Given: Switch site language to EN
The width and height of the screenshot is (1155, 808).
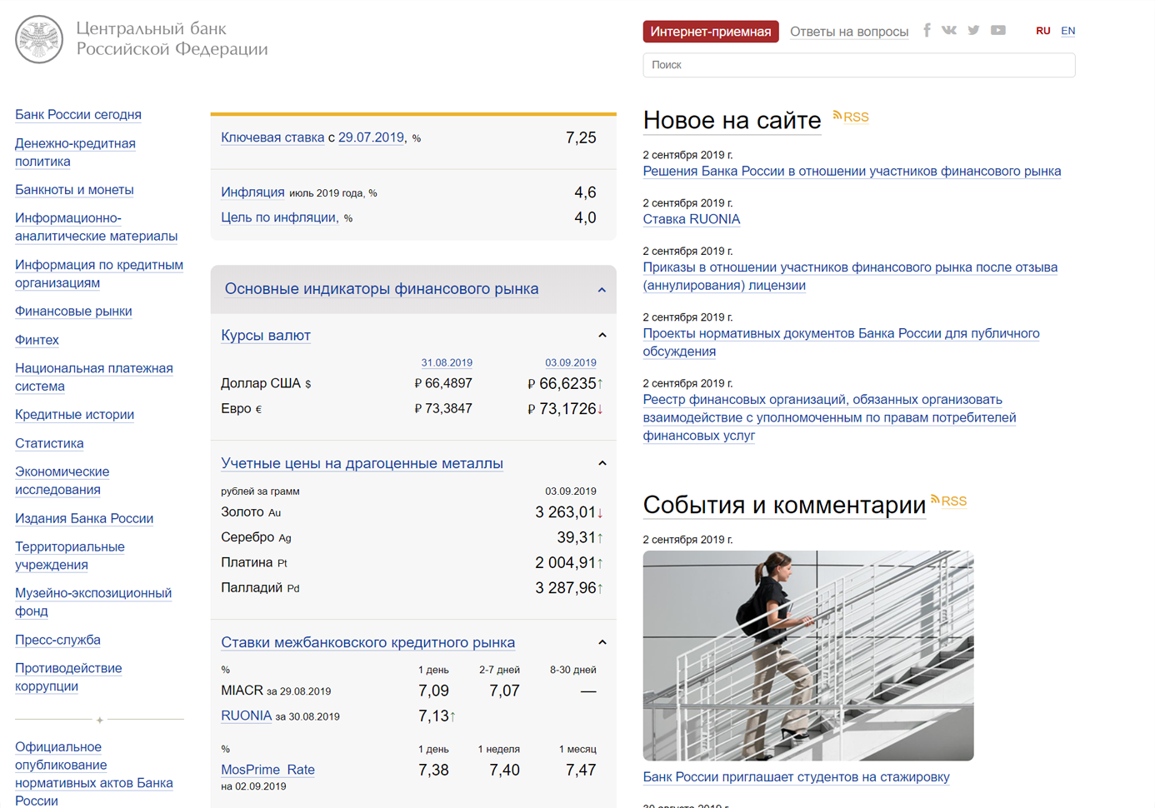Looking at the screenshot, I should click(1067, 31).
